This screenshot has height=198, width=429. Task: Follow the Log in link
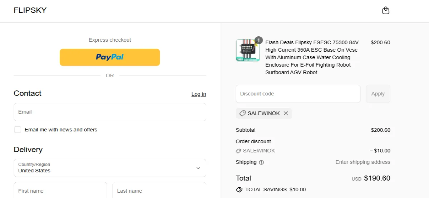(x=199, y=94)
